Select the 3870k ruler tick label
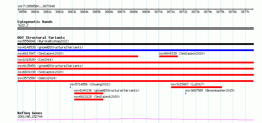 point(158,12)
